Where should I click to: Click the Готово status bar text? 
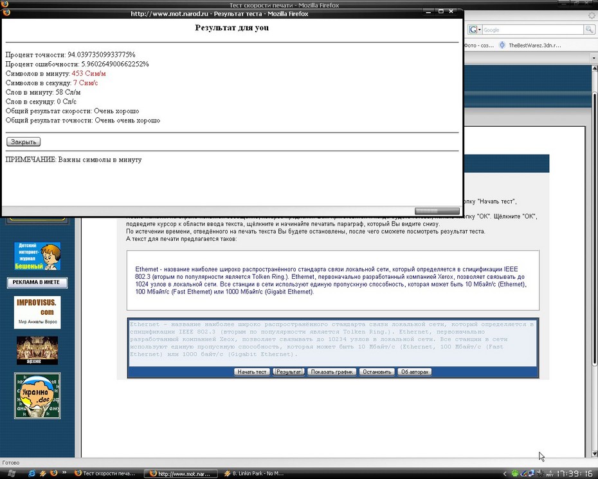click(x=11, y=462)
